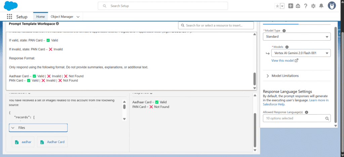Open Global Actions plus icon
The width and height of the screenshot is (344, 157).
click(291, 6)
